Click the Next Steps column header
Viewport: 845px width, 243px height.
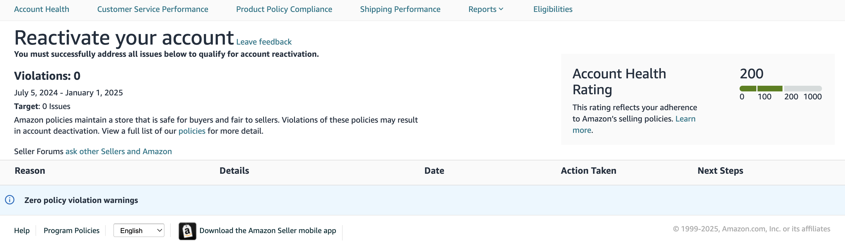pyautogui.click(x=720, y=171)
